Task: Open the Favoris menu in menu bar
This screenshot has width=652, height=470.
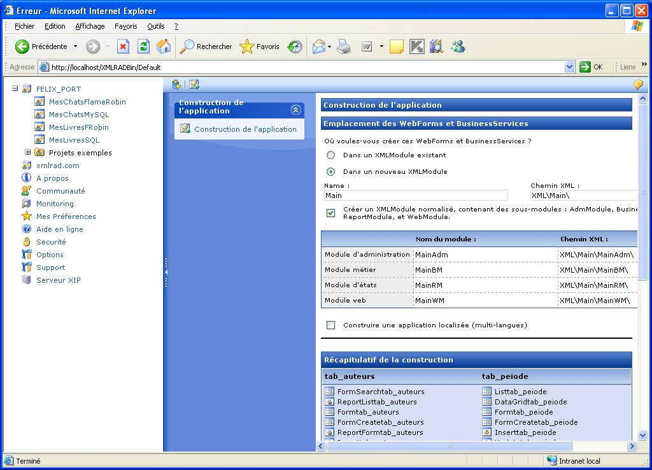Action: [x=125, y=26]
